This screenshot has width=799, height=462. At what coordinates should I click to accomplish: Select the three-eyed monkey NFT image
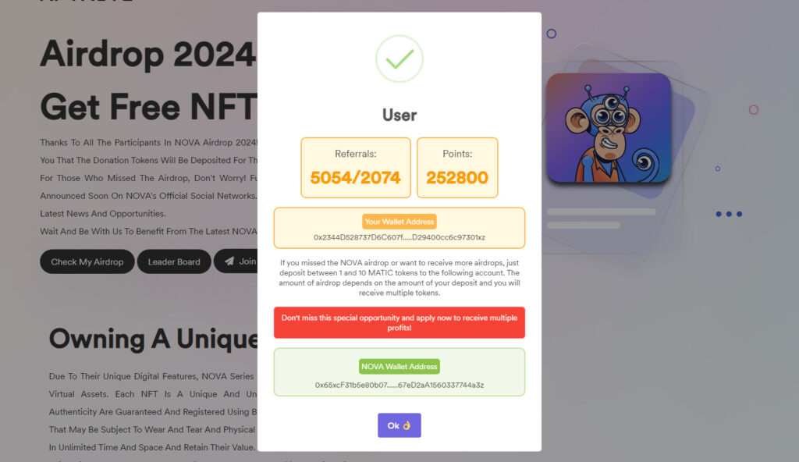coord(609,129)
